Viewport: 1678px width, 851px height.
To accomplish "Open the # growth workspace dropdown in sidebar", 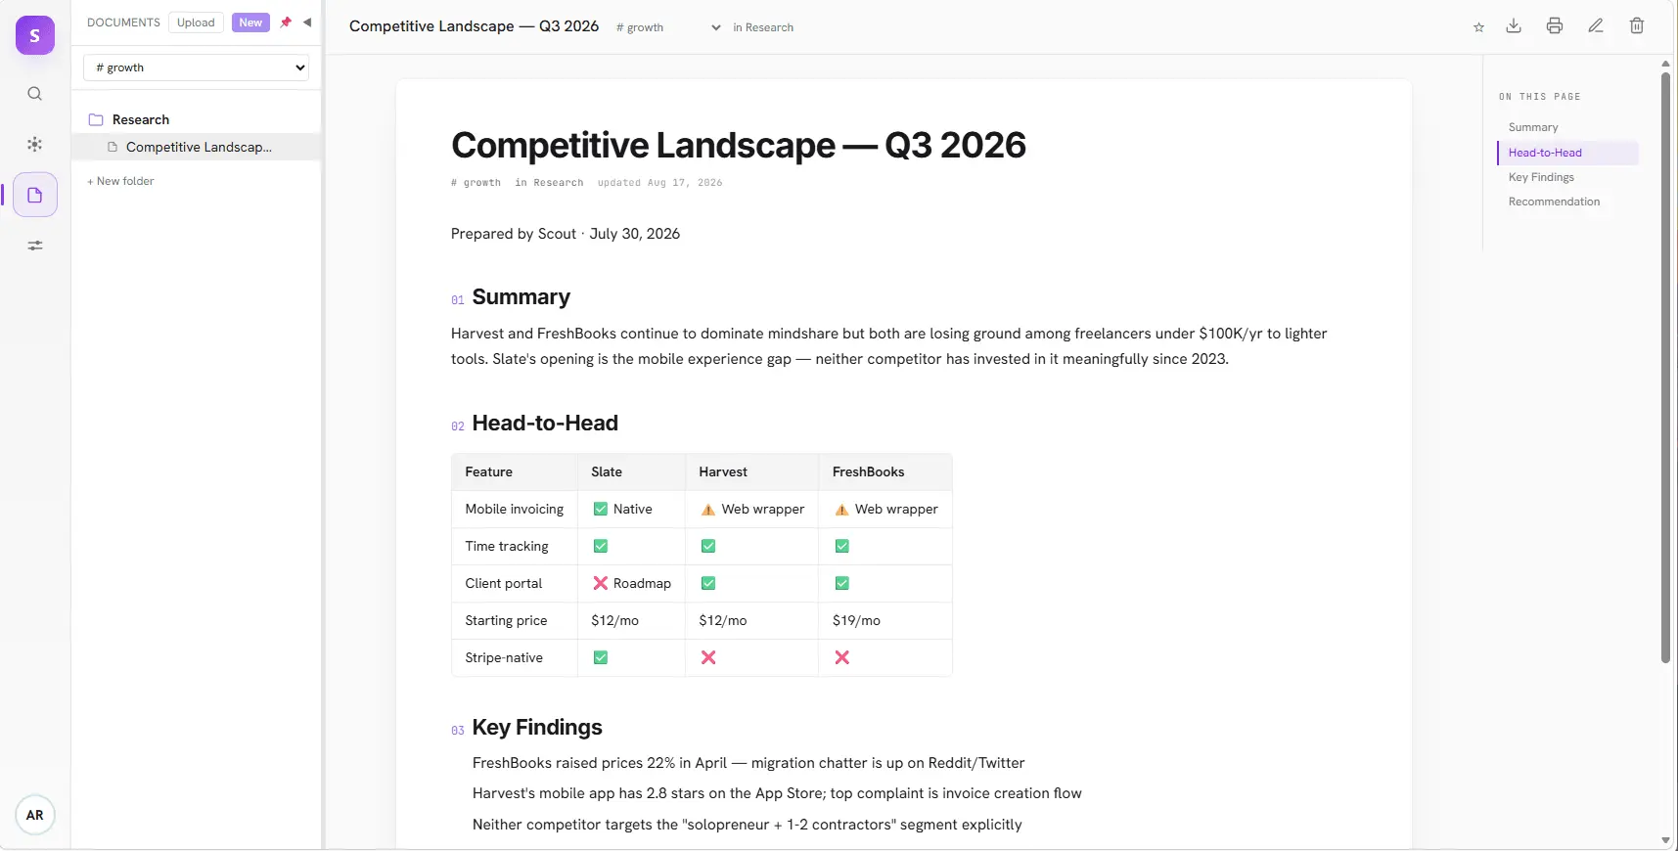I will 197,67.
